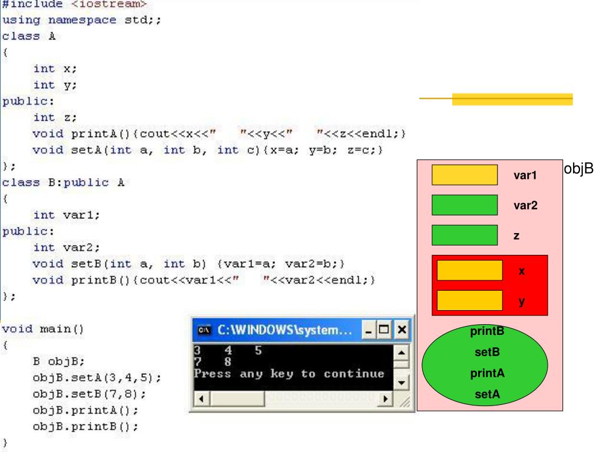
Task: Click the 'objB.printA();' line
Action: 85,410
